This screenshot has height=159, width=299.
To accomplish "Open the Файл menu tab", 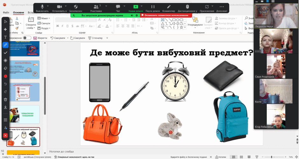I will pyautogui.click(x=6, y=12).
